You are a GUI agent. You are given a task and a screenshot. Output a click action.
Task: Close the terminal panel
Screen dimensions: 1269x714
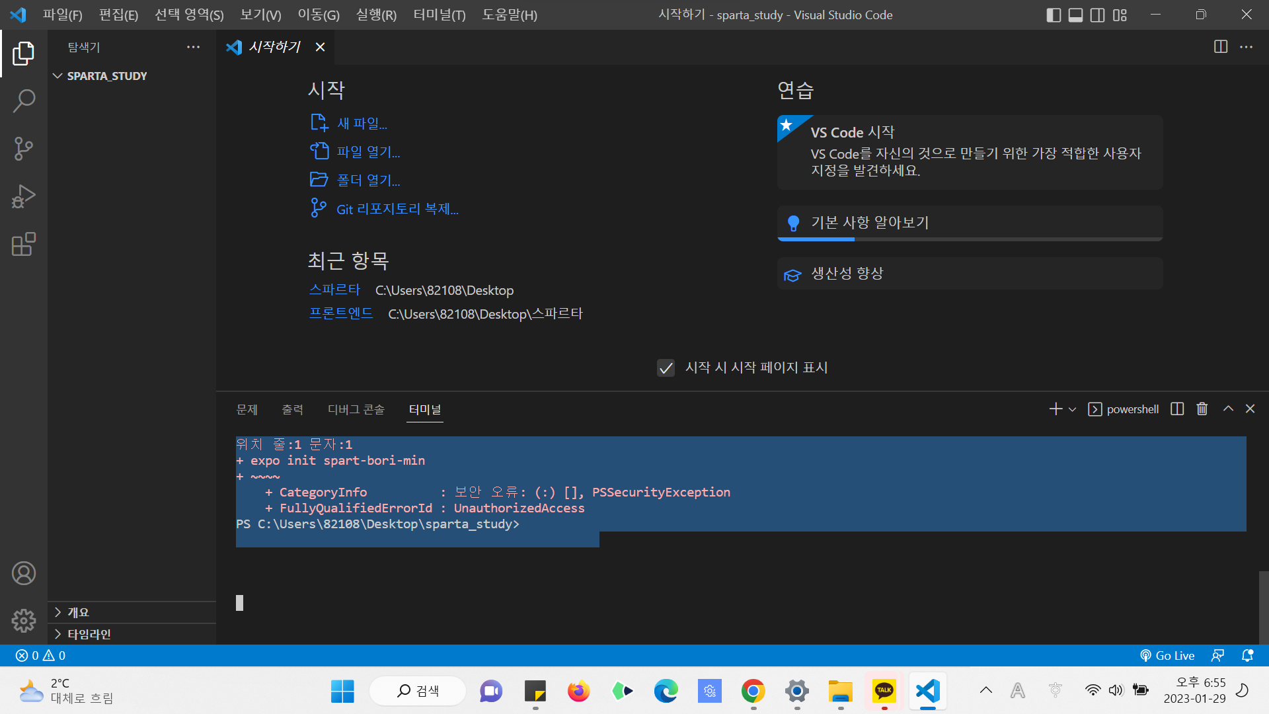1250,409
